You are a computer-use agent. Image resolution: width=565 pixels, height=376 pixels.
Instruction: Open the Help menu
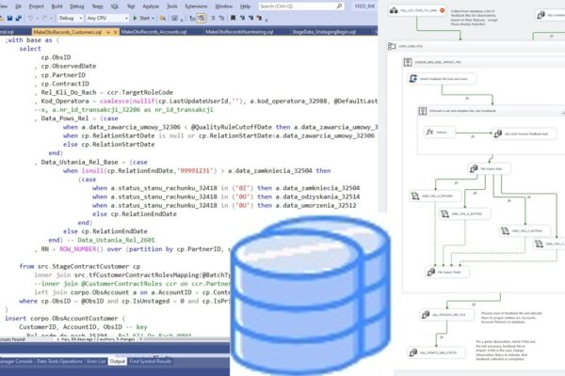(x=245, y=7)
